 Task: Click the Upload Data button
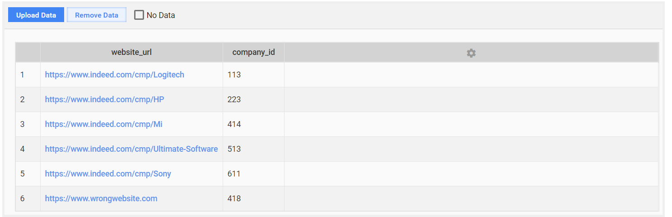(36, 15)
